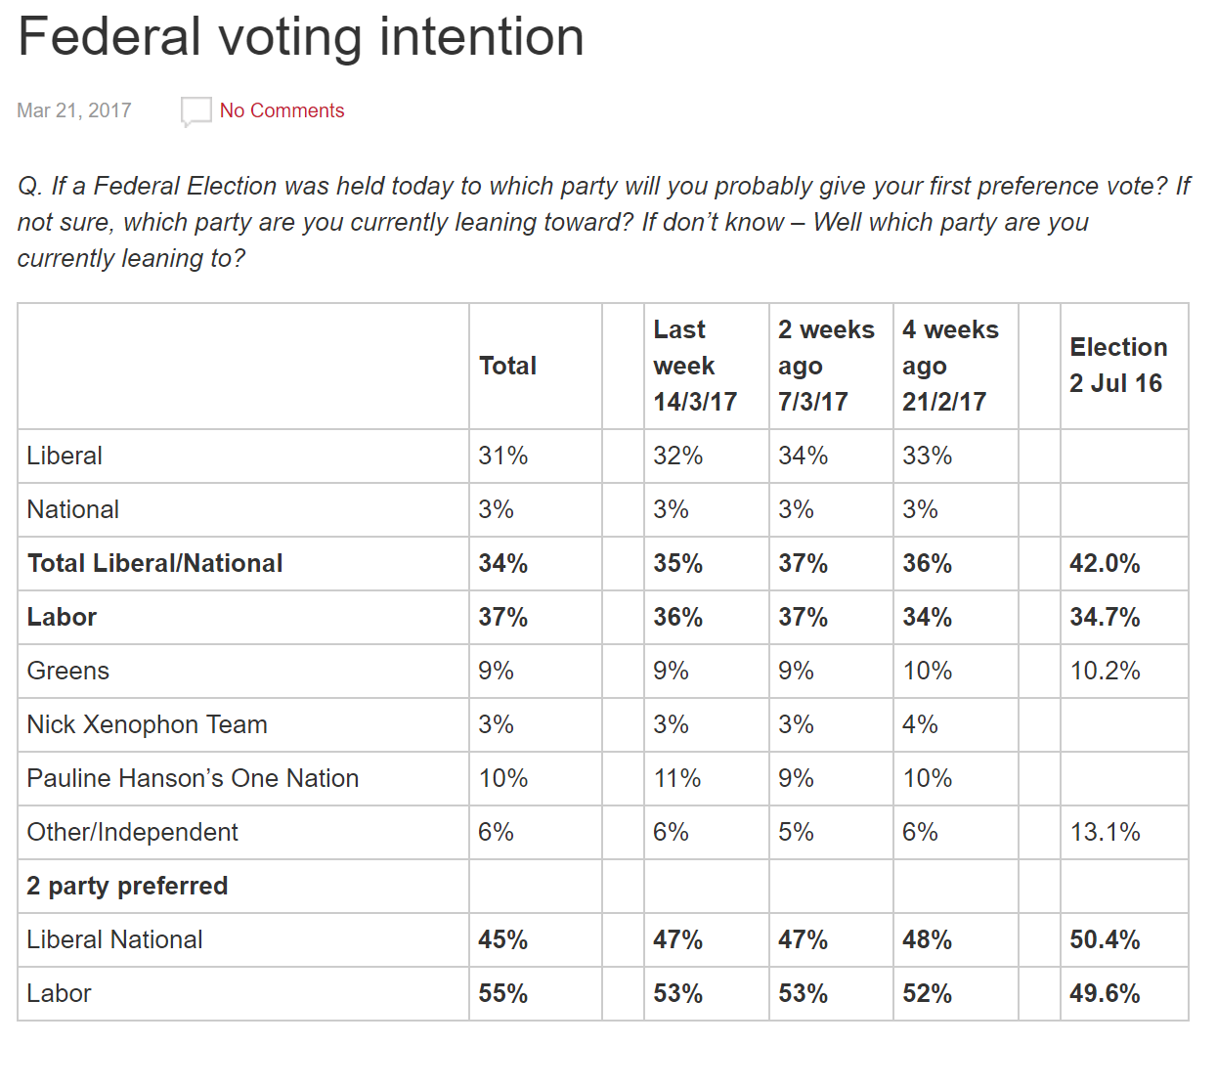Click the survey question paragraph text
The height and width of the screenshot is (1088, 1217).
click(x=587, y=222)
